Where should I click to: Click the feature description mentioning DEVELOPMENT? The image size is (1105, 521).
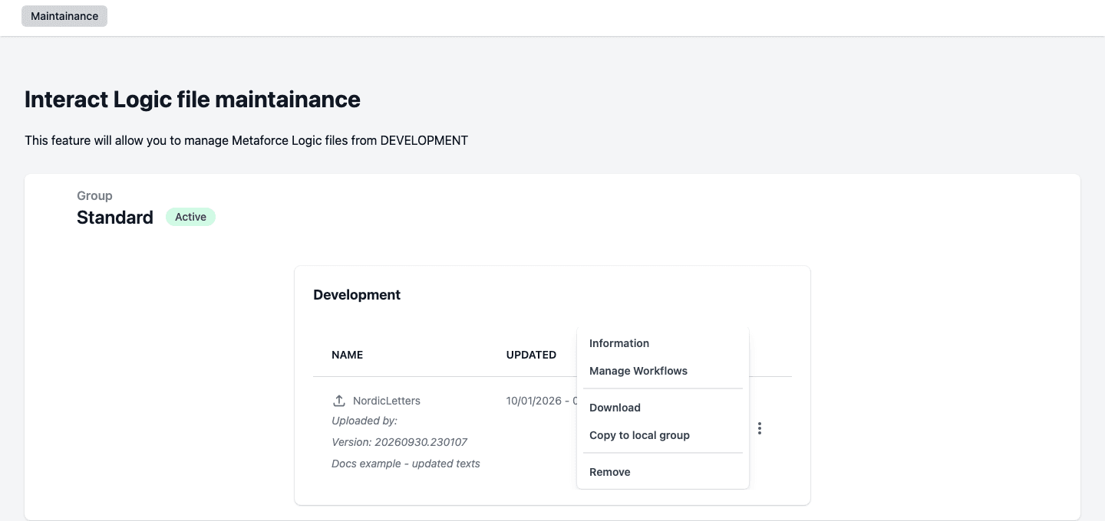point(246,140)
